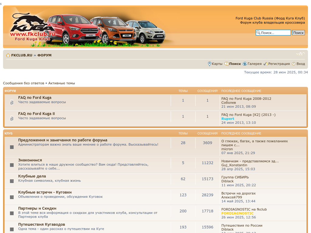Click the question icon beside Поиск
Viewport: 311px width, 233px height.
(x=227, y=64)
